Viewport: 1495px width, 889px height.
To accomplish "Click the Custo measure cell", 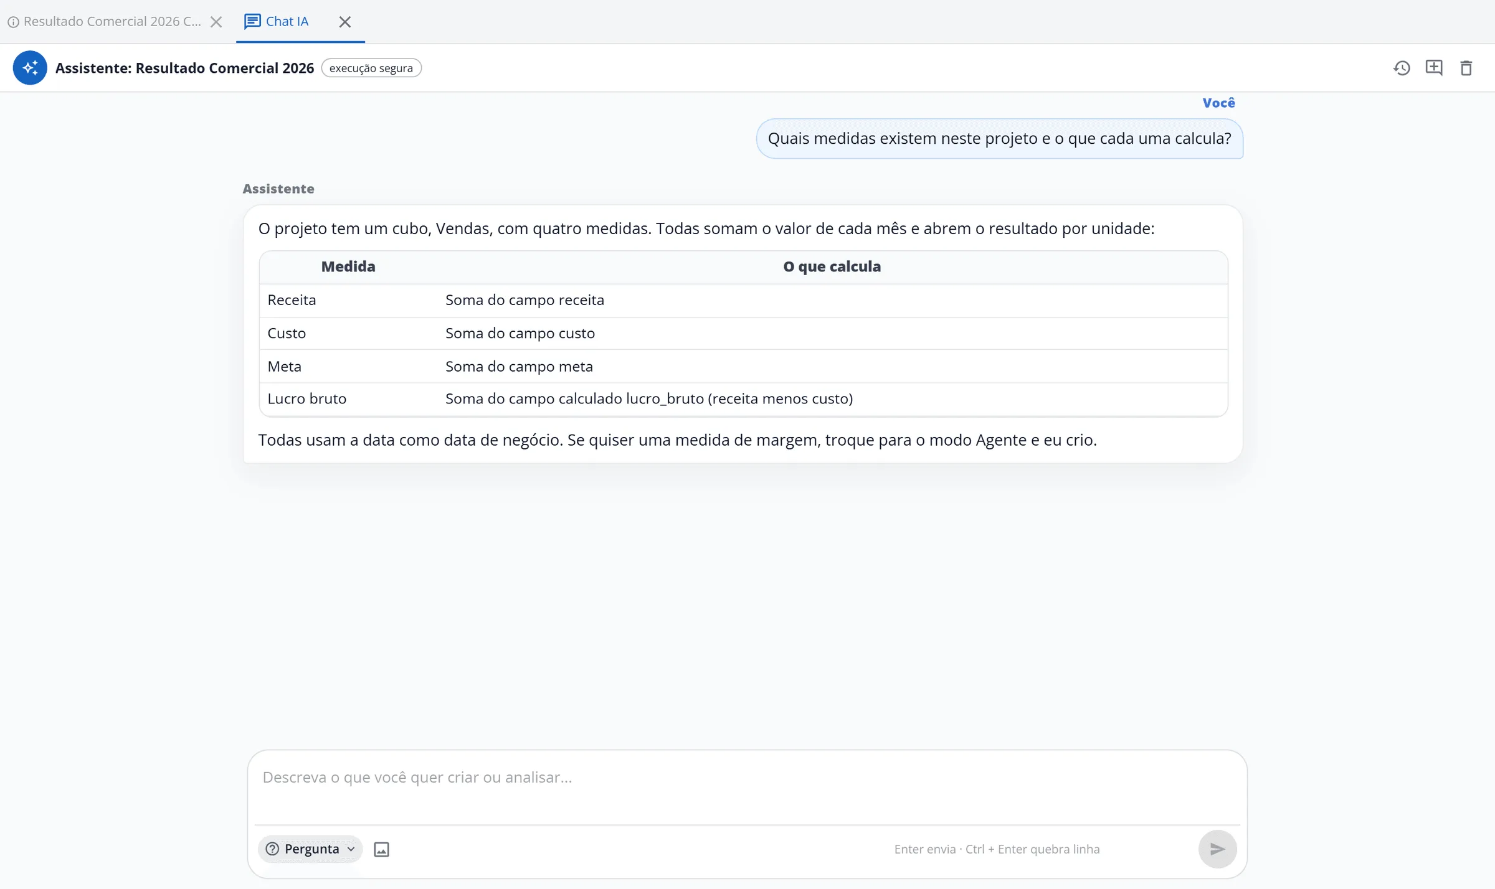I will [348, 333].
